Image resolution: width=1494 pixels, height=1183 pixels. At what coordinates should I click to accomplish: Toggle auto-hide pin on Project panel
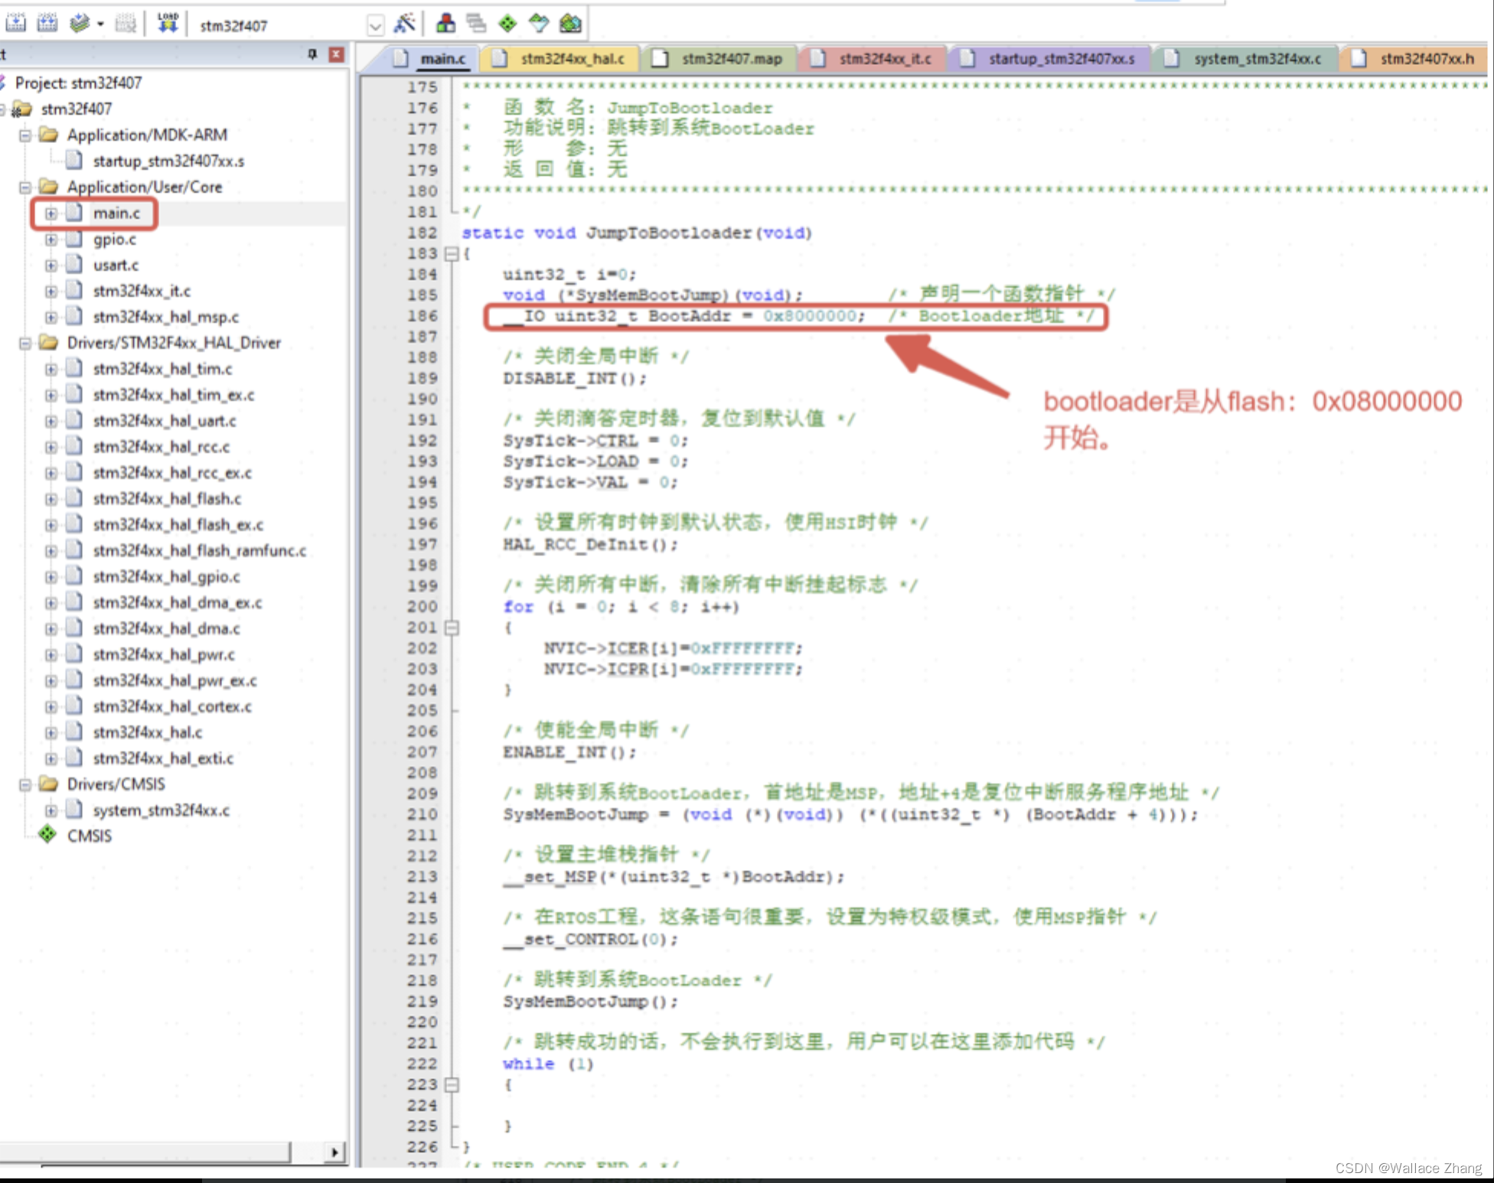click(312, 54)
